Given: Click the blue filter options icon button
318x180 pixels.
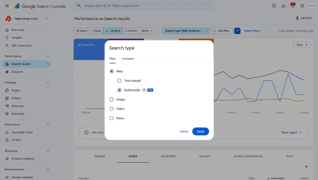Looking at the screenshot, I should click(237, 31).
